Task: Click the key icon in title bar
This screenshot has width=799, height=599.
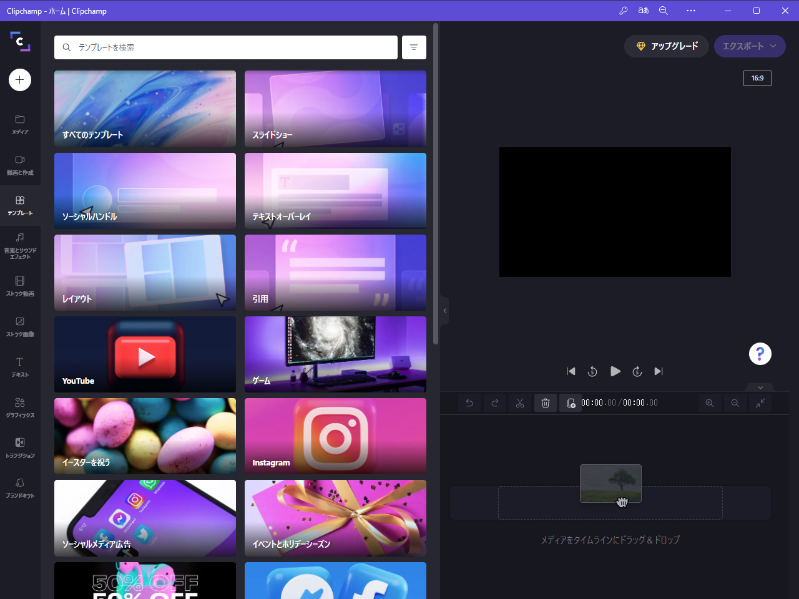Action: coord(624,11)
